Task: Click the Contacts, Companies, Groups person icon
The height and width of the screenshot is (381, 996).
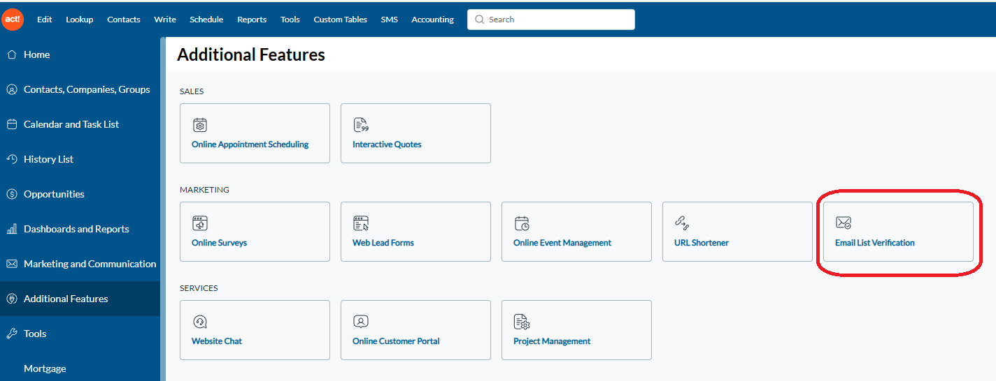Action: coord(11,89)
